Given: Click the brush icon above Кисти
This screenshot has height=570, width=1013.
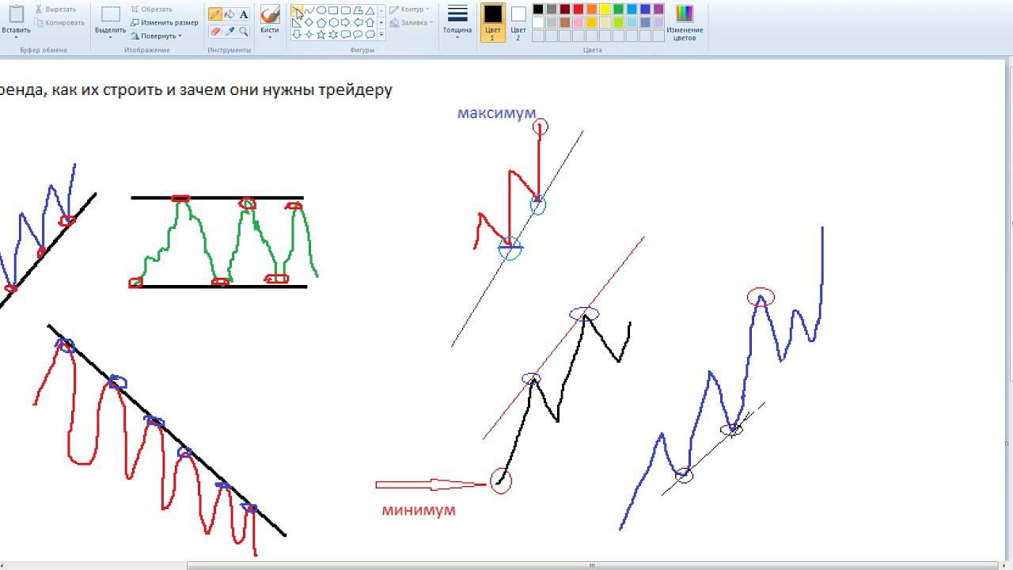Looking at the screenshot, I should tap(270, 14).
